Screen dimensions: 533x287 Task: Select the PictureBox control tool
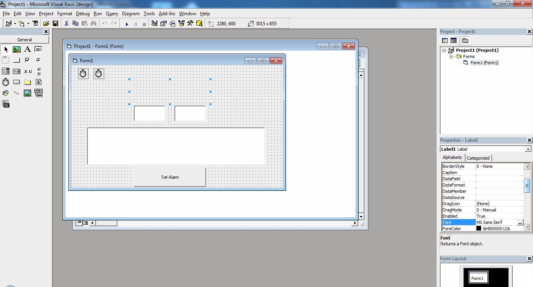pyautogui.click(x=16, y=49)
